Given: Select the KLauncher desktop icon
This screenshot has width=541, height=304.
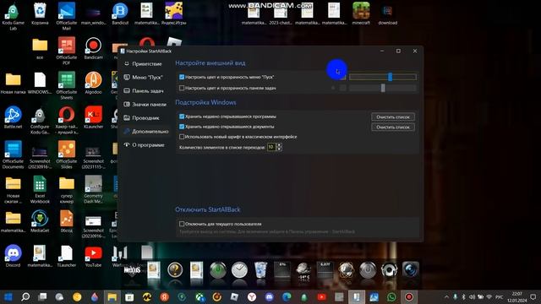Looking at the screenshot, I should pos(93,117).
